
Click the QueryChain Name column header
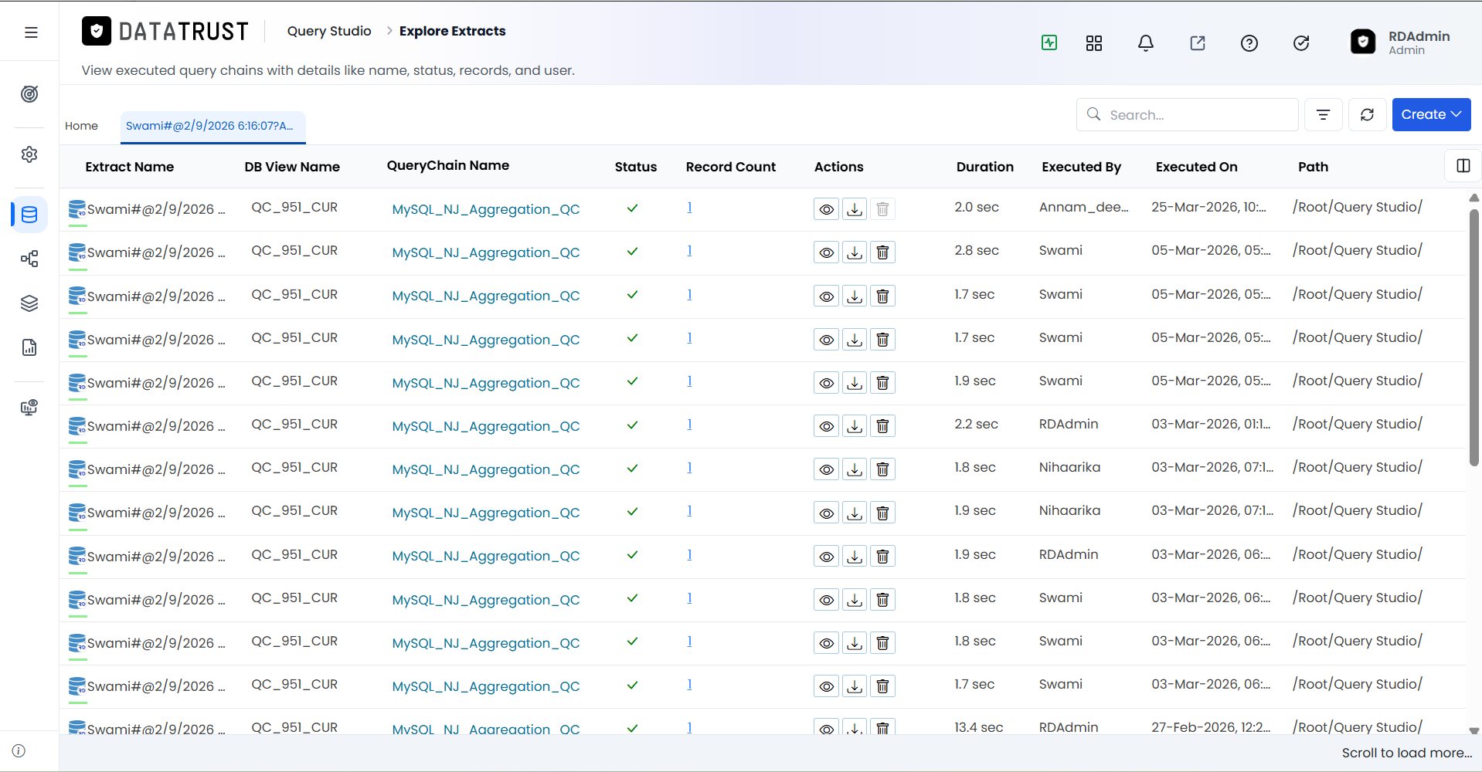448,165
